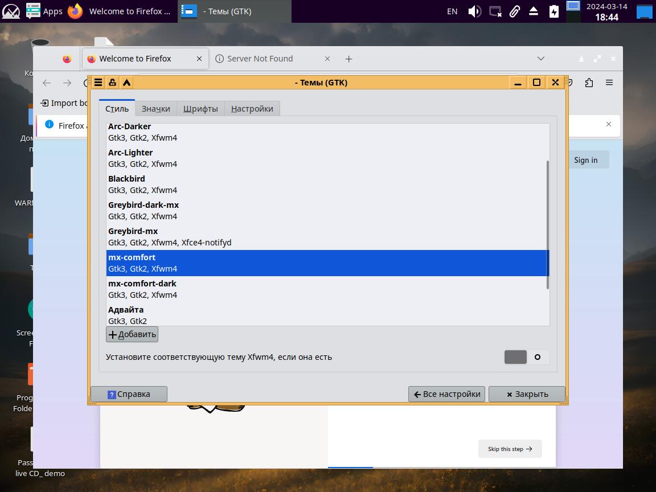Switch to Welcome to Firefox taskbar entry
656x492 pixels.
130,11
